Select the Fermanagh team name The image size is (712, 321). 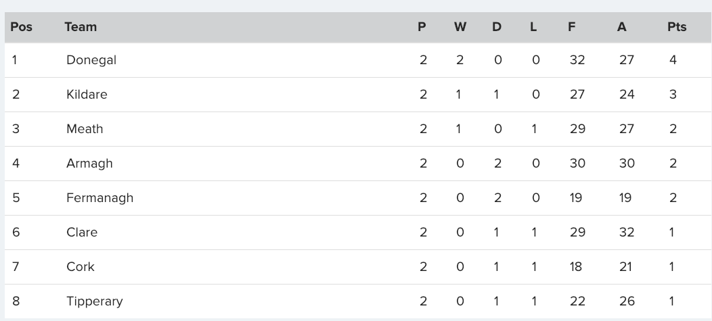(x=100, y=198)
